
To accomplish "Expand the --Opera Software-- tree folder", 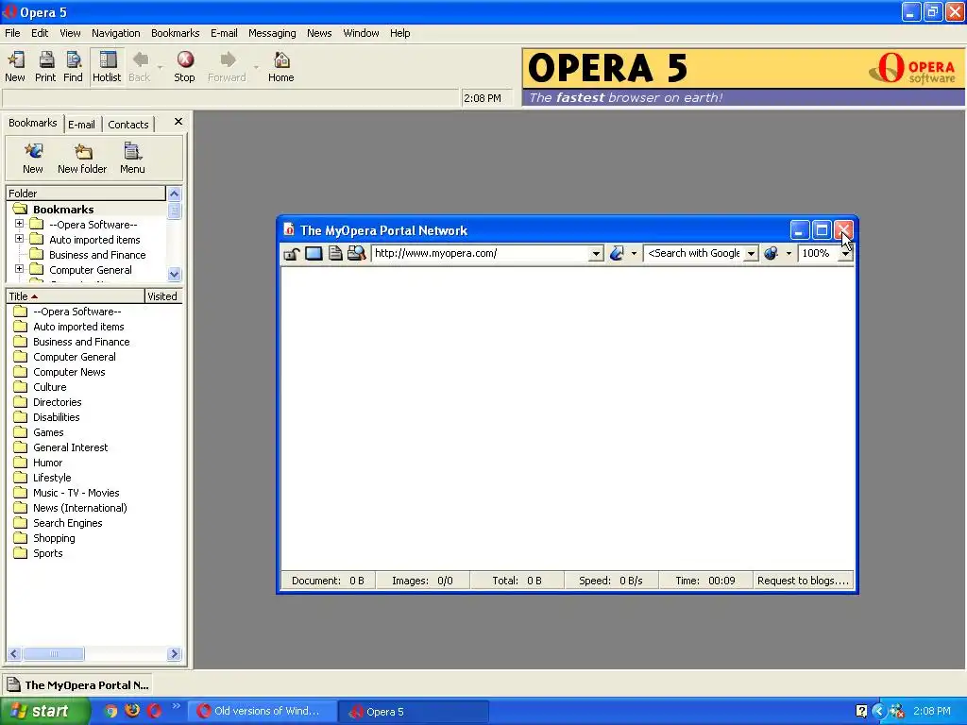I will (19, 224).
